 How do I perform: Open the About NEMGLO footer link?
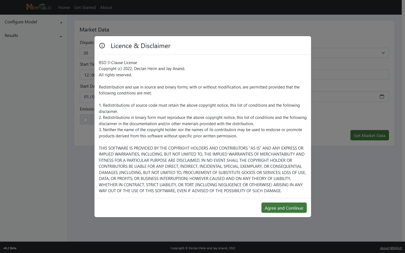[x=391, y=248]
